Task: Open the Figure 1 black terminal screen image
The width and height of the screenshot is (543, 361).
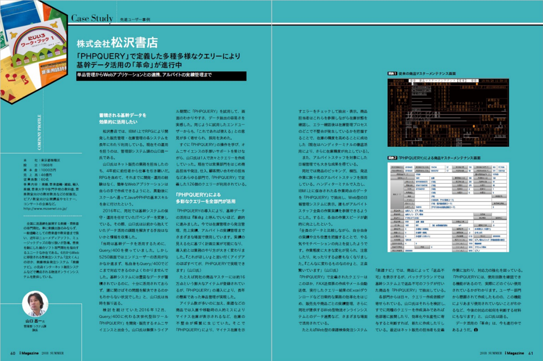Action: (x=448, y=113)
